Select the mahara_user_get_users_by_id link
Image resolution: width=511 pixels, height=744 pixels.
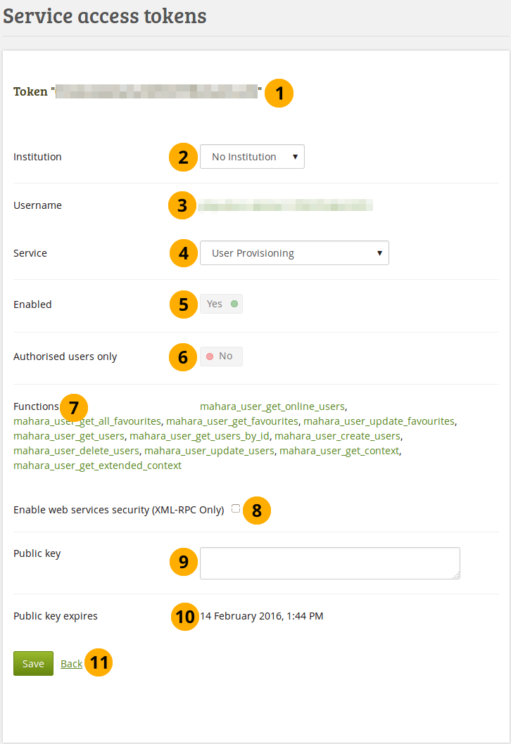point(200,436)
